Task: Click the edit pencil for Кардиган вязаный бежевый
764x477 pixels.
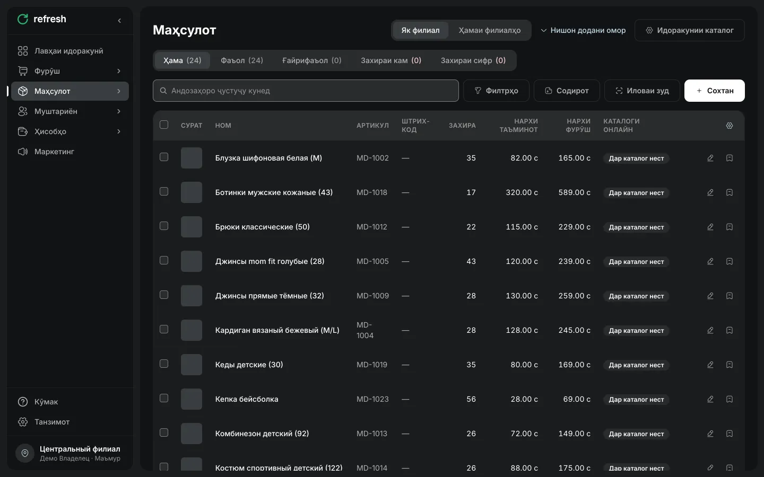Action: [710, 330]
